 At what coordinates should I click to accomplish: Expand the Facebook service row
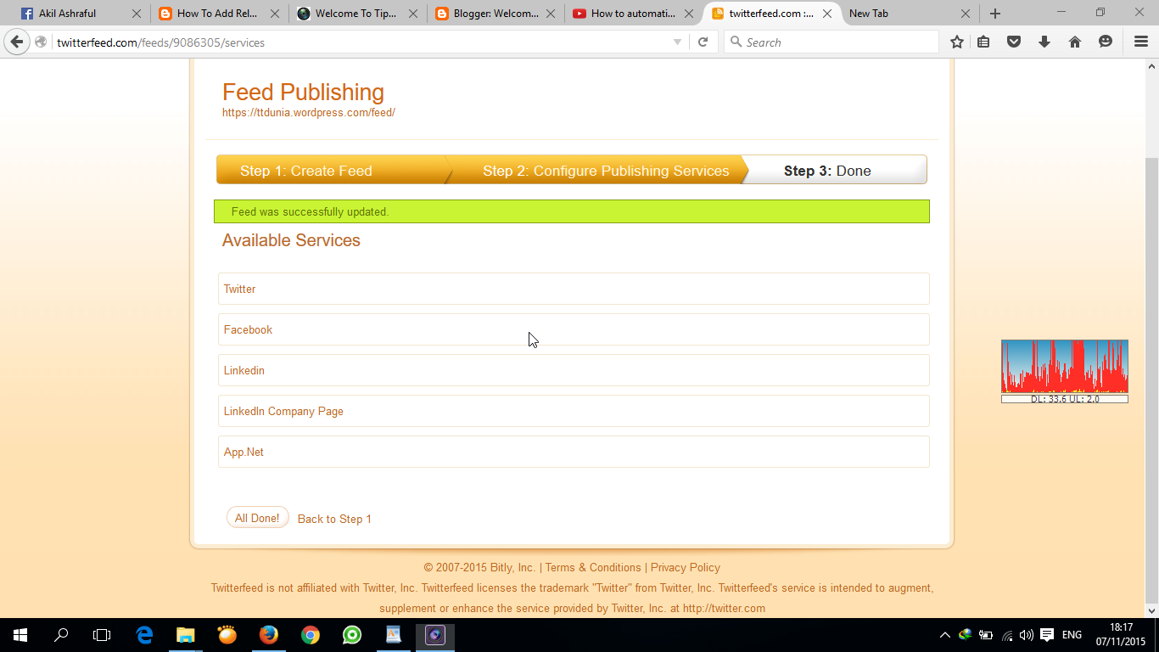[x=574, y=329]
